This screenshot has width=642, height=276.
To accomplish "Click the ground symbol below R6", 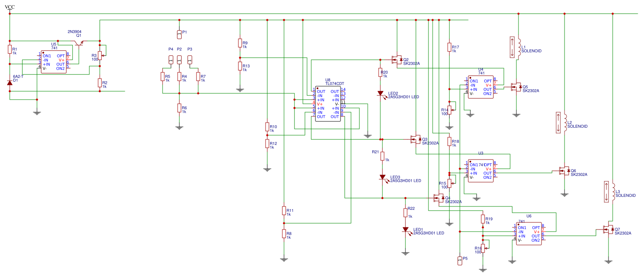I will [179, 126].
